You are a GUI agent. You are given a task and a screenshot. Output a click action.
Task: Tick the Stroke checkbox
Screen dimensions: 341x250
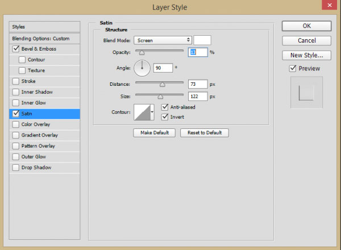pyautogui.click(x=16, y=81)
